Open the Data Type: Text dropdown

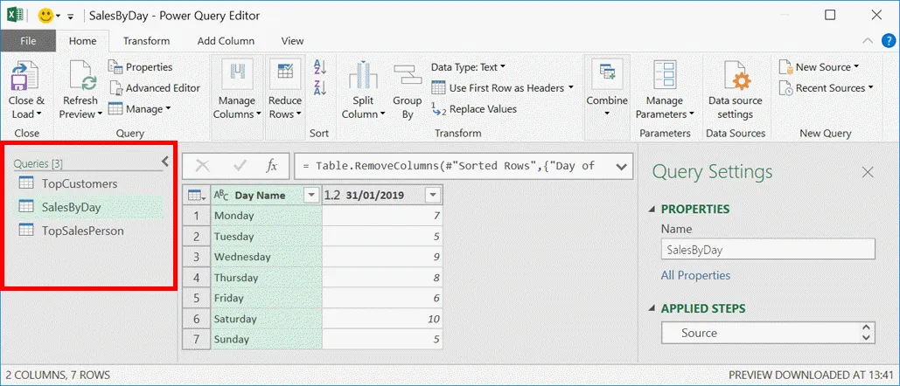click(469, 67)
